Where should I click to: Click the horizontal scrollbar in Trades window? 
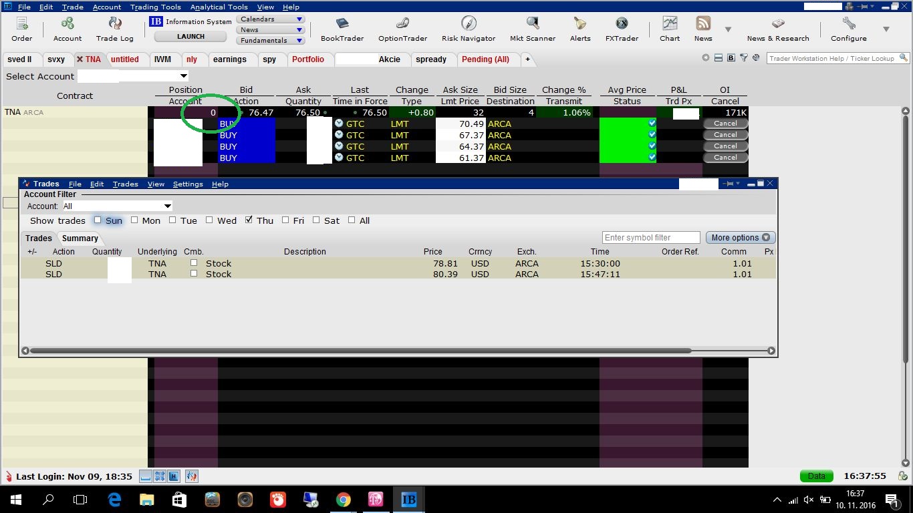[x=361, y=351]
